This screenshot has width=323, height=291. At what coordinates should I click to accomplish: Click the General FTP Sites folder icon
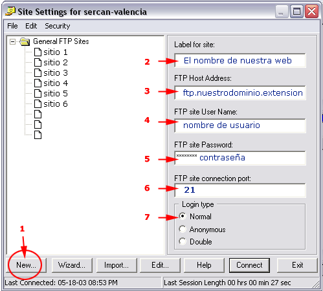tap(25, 41)
